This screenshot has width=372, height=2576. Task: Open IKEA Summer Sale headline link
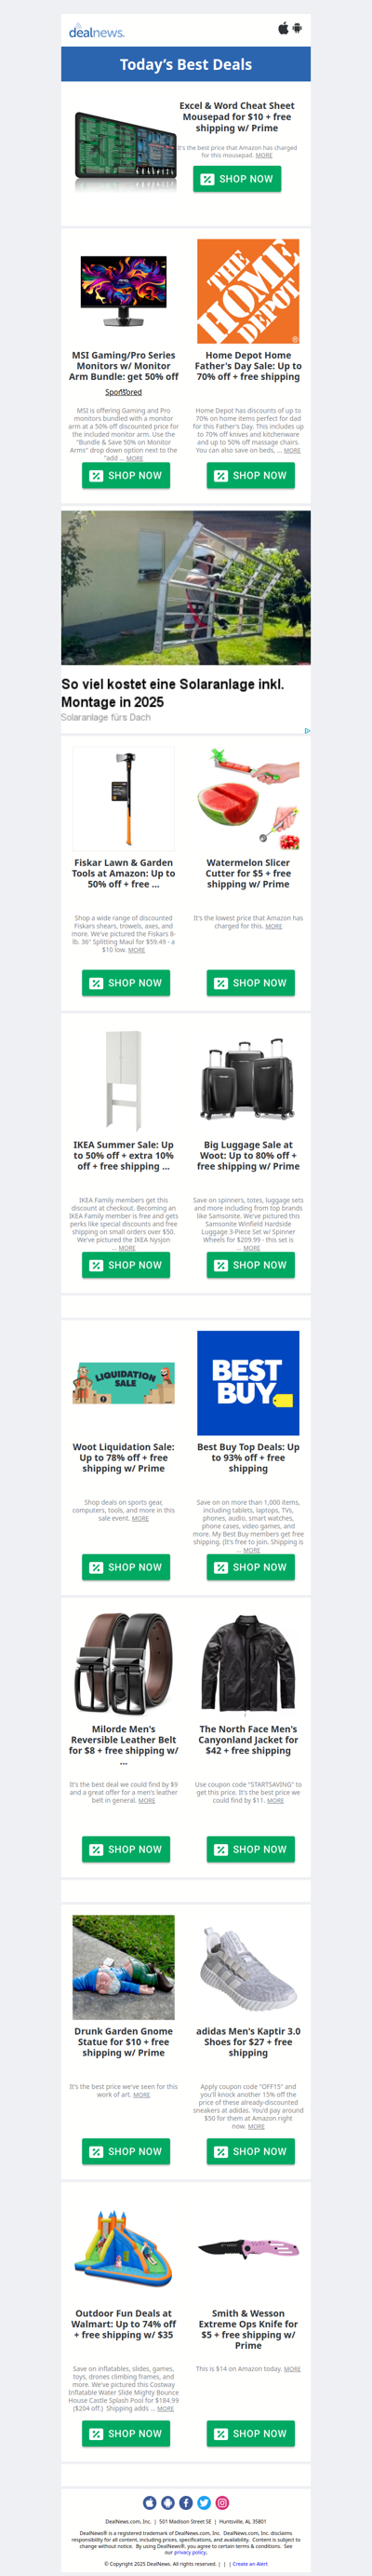point(124,1155)
